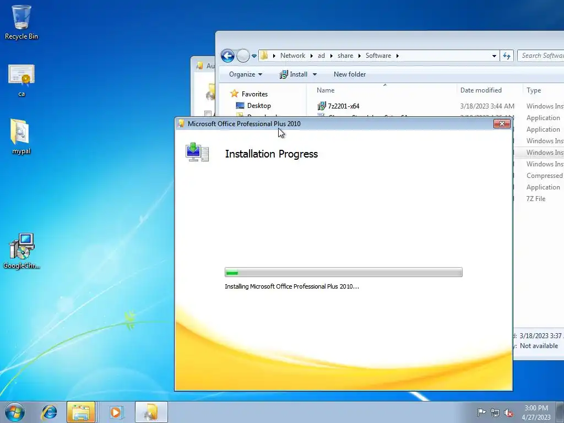Expand arrow after 'ad' in breadcrumb
The width and height of the screenshot is (564, 423).
[x=331, y=56]
